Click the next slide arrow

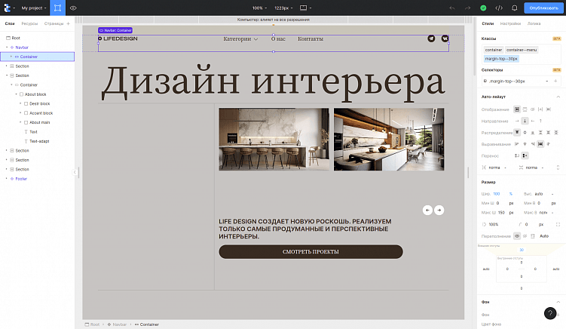pyautogui.click(x=439, y=210)
